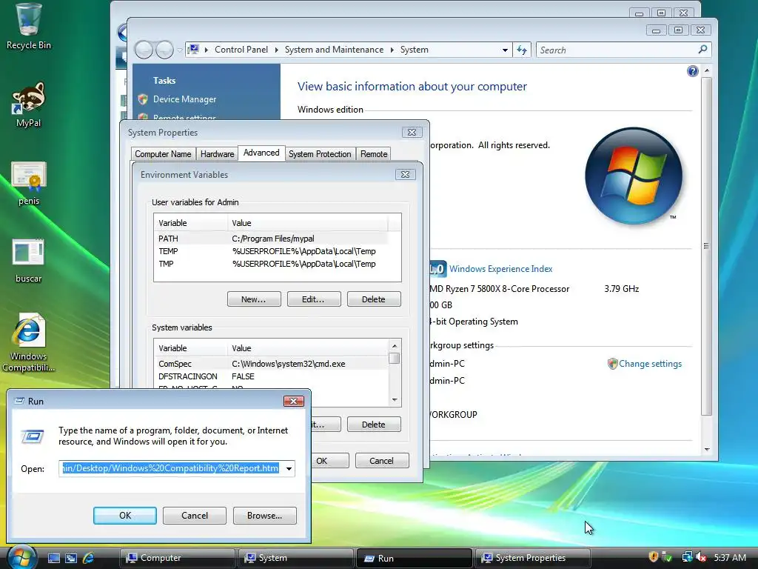
Task: Open the Remote tab
Action: click(374, 154)
